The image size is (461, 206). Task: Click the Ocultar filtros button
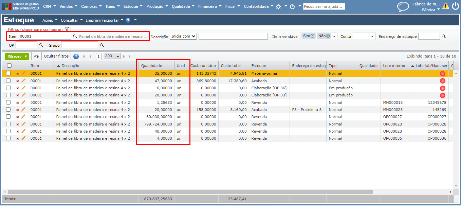(x=56, y=56)
